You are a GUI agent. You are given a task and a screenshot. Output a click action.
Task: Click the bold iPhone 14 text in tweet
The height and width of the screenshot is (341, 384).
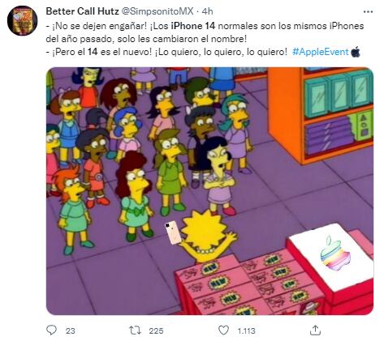tap(193, 26)
